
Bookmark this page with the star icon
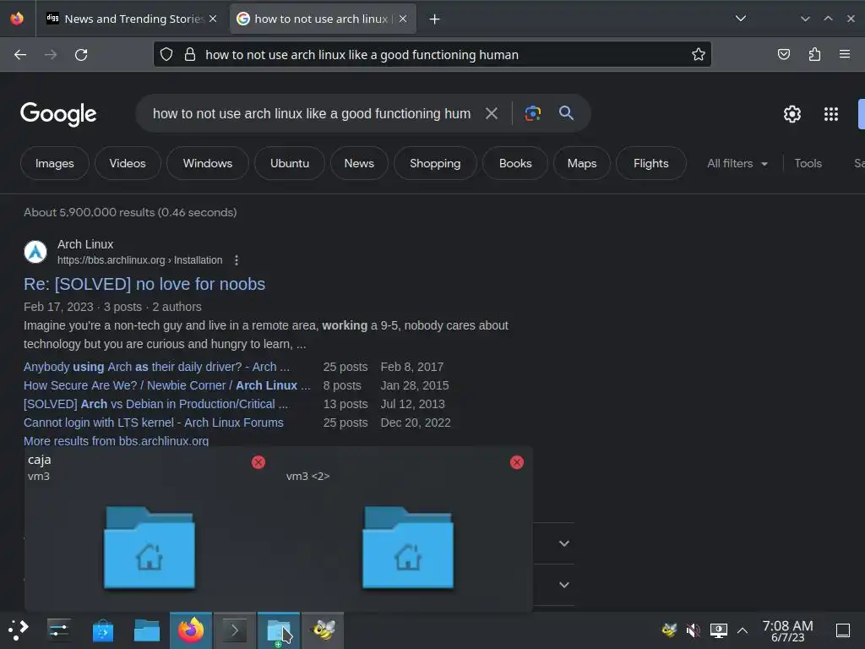(699, 54)
